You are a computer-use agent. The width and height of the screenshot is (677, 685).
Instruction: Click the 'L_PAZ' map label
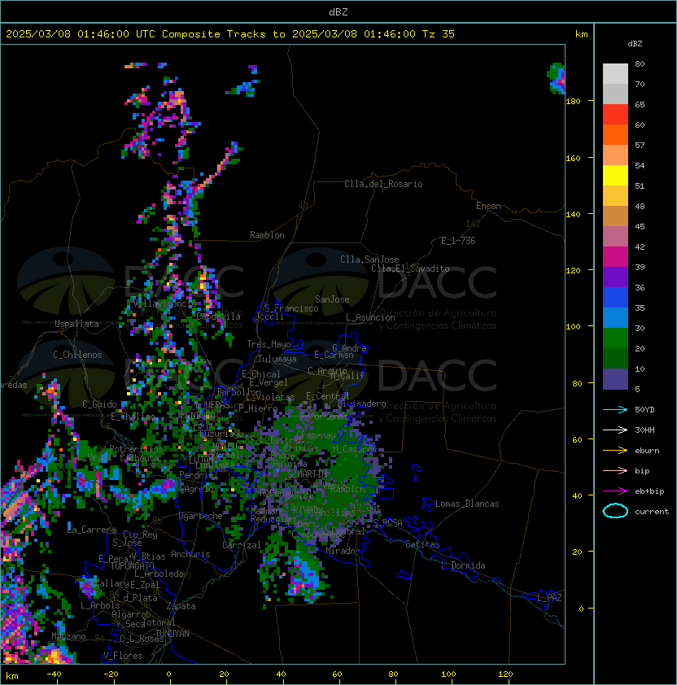[549, 598]
